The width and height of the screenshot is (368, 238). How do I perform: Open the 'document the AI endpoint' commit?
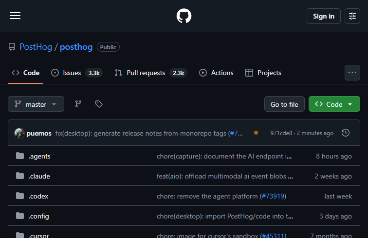tap(224, 156)
